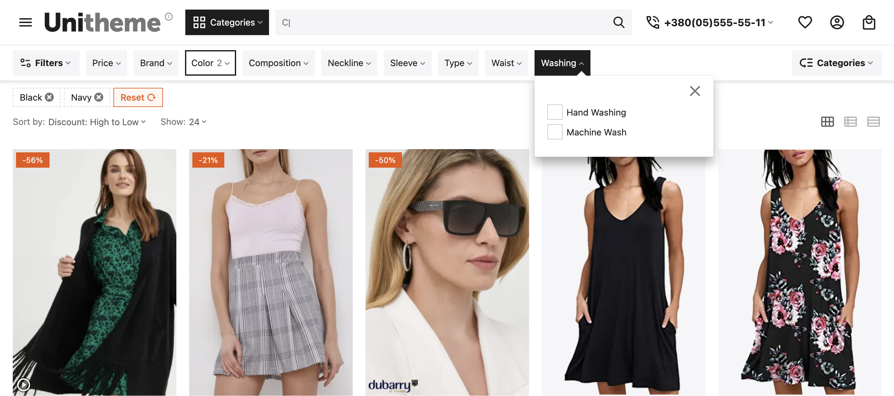
Task: Check the Hand Washing checkbox
Action: click(x=555, y=112)
